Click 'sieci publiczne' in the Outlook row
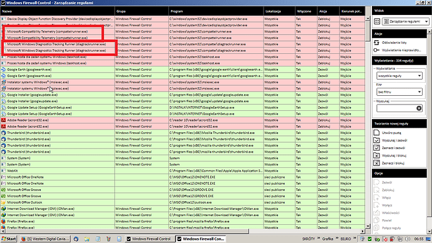Viewport: 432px width, 243px height. [274, 202]
